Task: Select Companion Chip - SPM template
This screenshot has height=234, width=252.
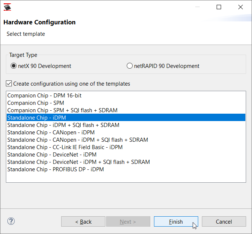Action: tap(36, 103)
